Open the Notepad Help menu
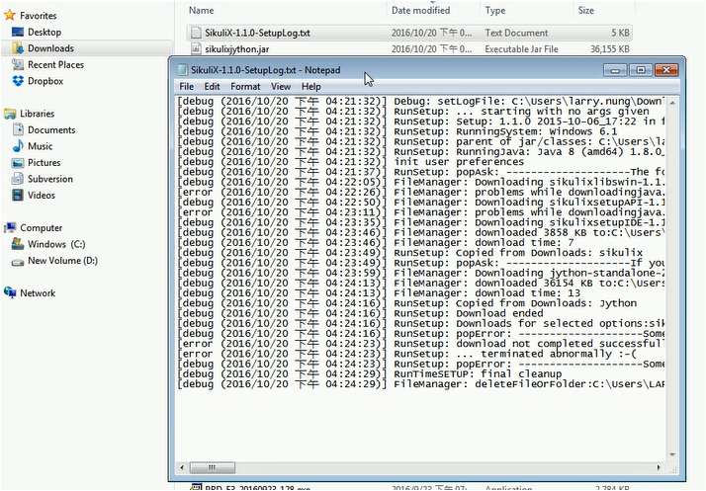The height and width of the screenshot is (491, 706). point(310,86)
